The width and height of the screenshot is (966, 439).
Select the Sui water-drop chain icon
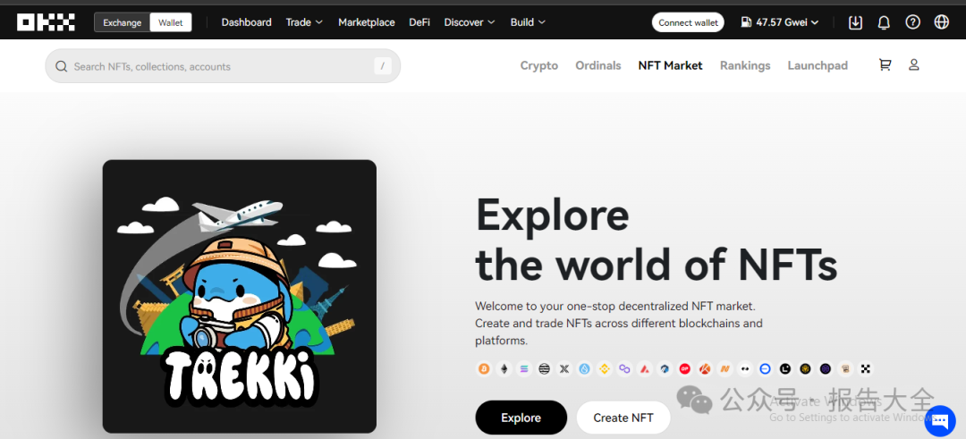point(585,368)
